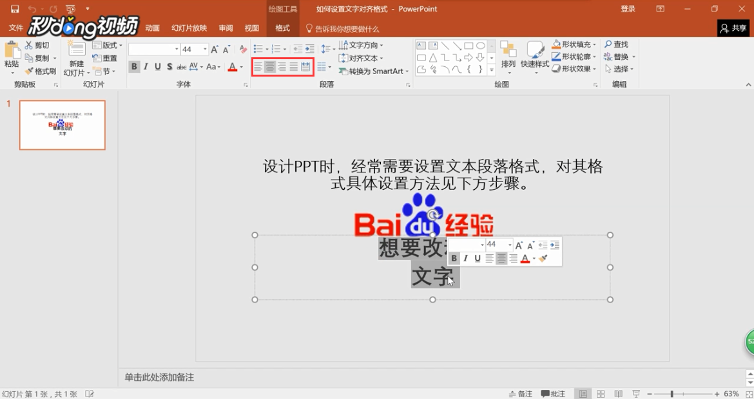Switch to View (视图) tab
The height and width of the screenshot is (399, 754).
(x=251, y=28)
